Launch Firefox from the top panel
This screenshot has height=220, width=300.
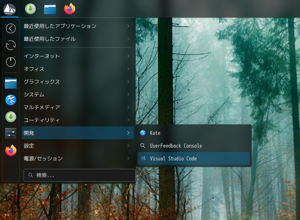[70, 9]
